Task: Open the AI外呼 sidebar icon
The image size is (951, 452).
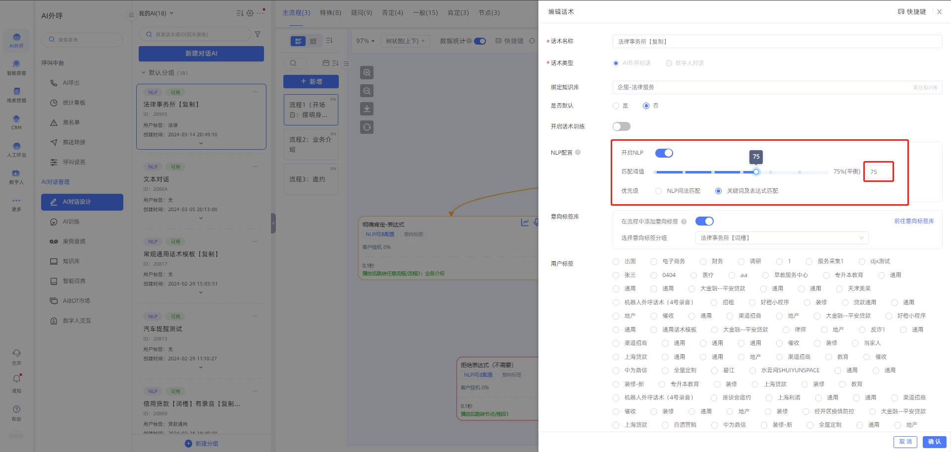Action: point(16,40)
